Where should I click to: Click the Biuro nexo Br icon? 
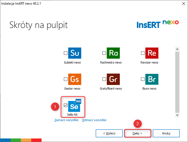[x=152, y=79]
